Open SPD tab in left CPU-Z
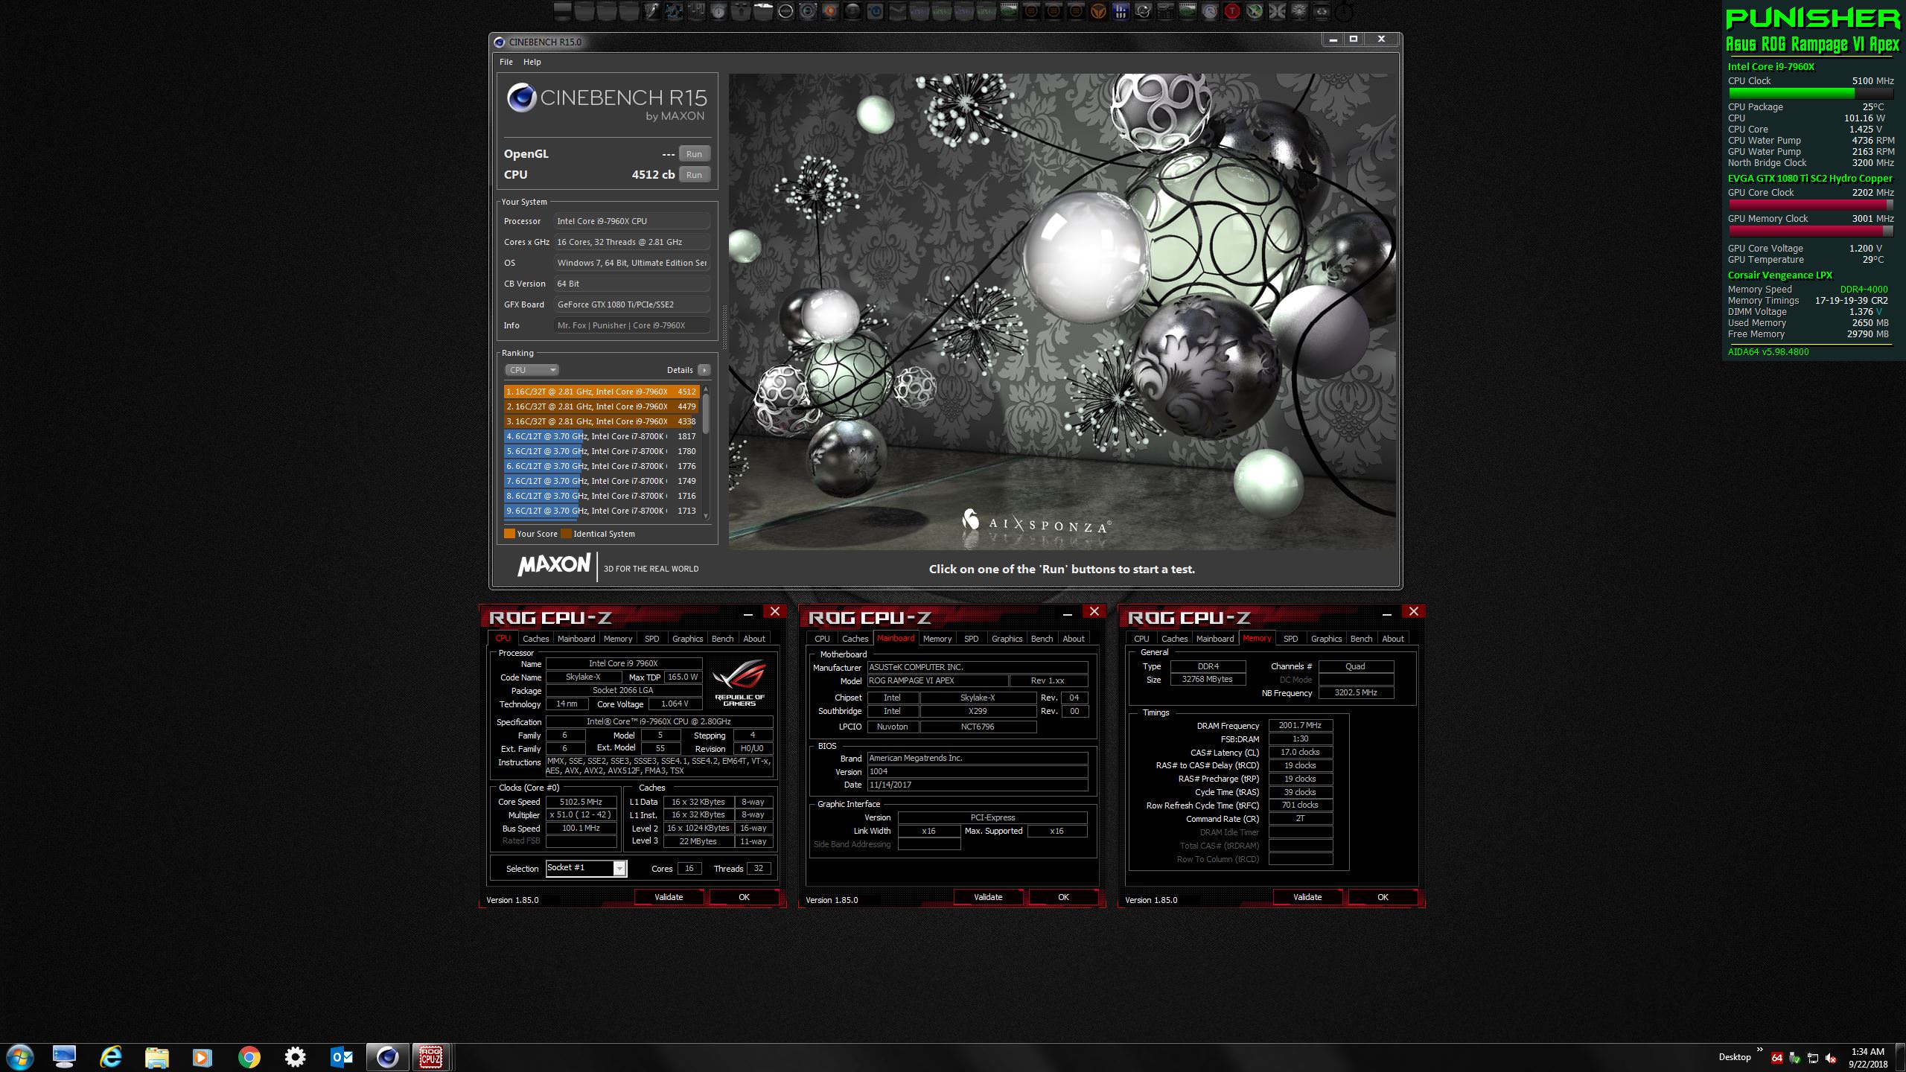Screen dimensions: 1906x1072 pos(651,639)
